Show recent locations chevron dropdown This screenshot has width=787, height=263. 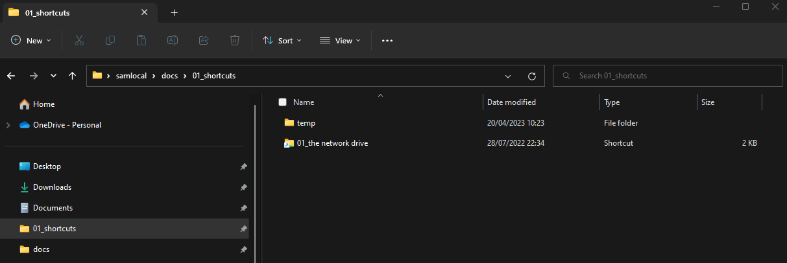point(53,76)
